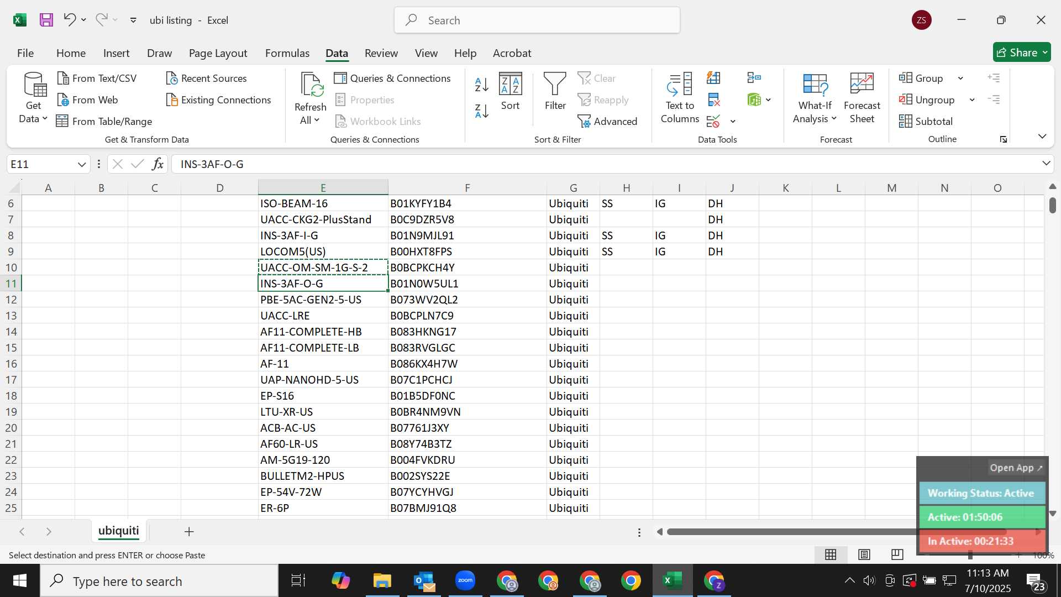This screenshot has width=1061, height=597.
Task: Open Queries & Connections pane
Action: pyautogui.click(x=392, y=78)
